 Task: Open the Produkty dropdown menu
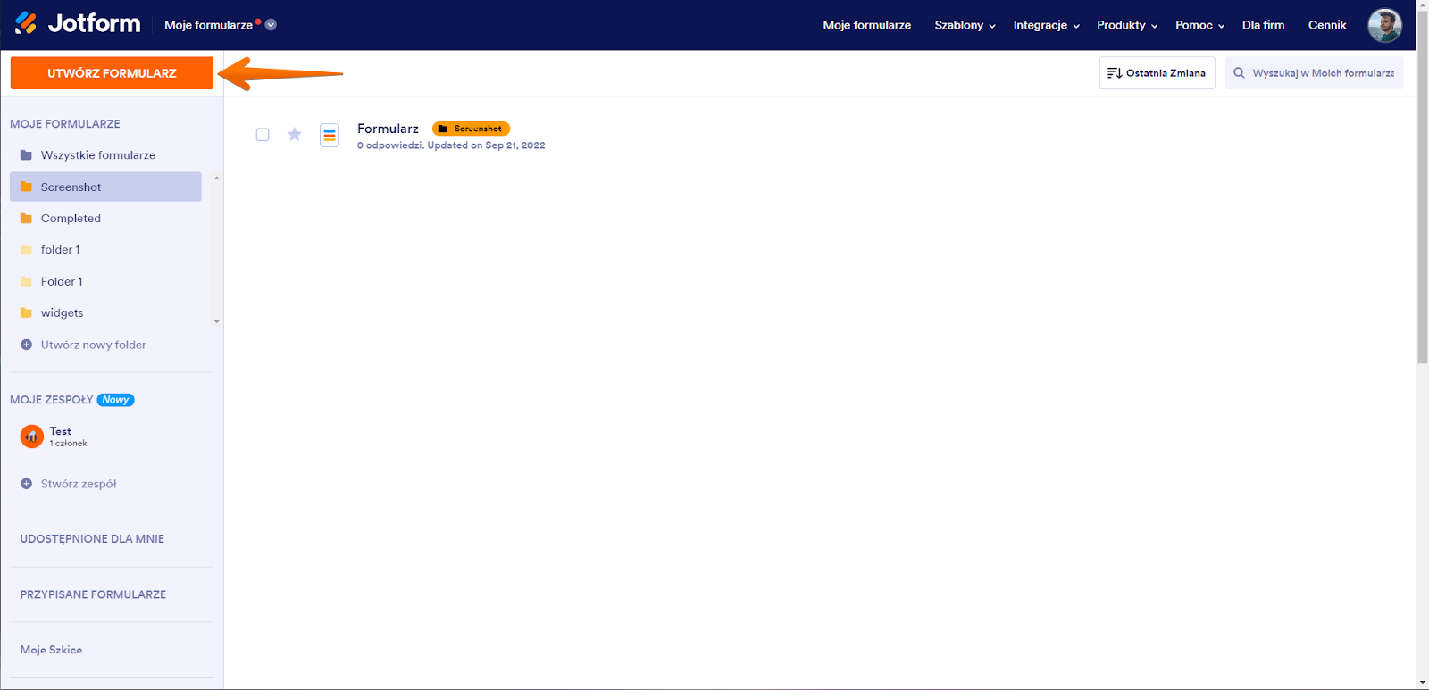pyautogui.click(x=1127, y=25)
